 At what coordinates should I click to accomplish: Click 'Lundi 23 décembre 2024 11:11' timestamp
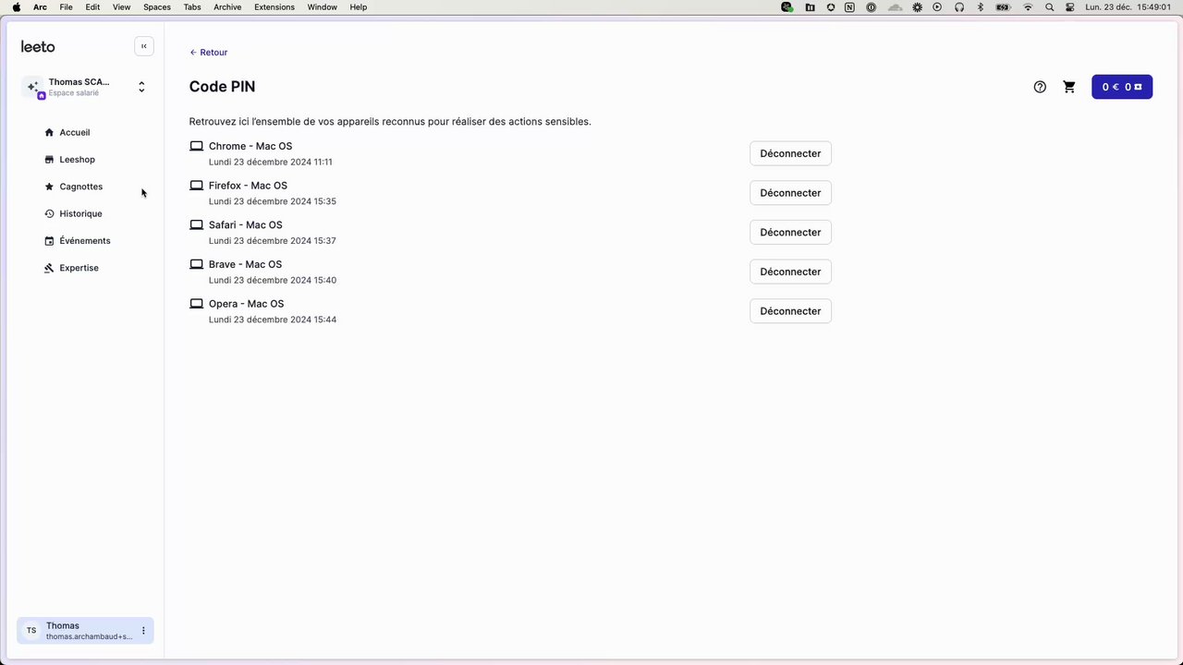(271, 162)
